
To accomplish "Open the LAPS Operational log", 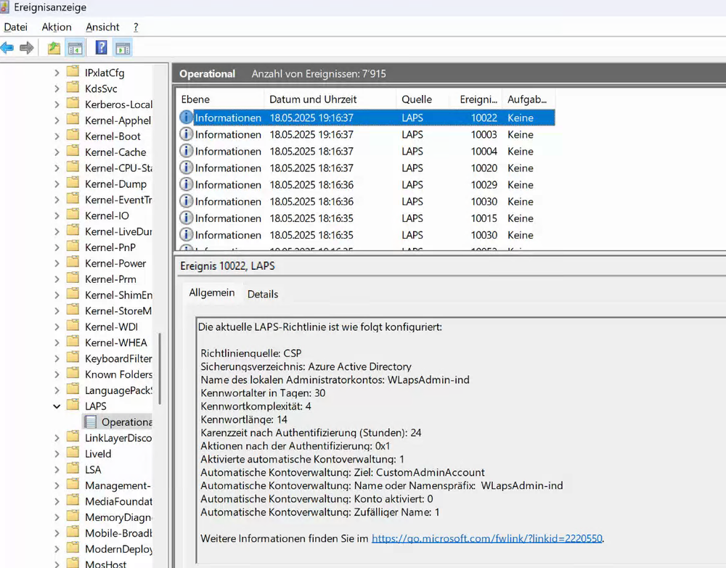I will (x=128, y=421).
